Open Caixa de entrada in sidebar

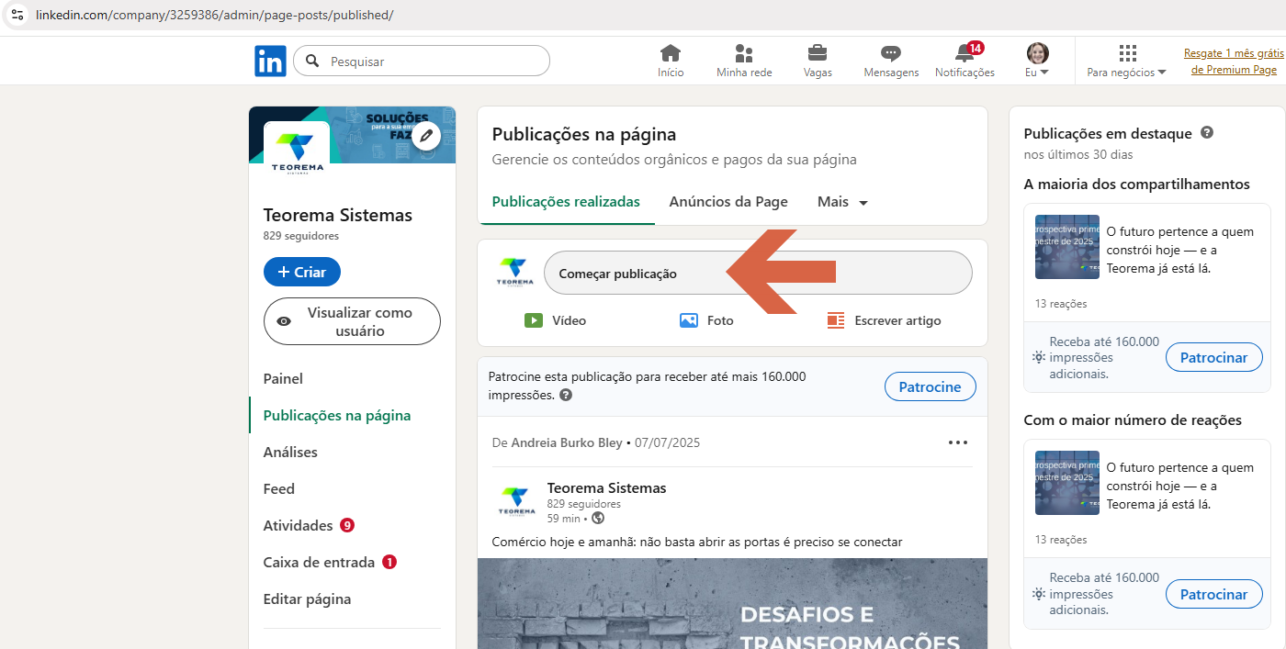pos(319,562)
